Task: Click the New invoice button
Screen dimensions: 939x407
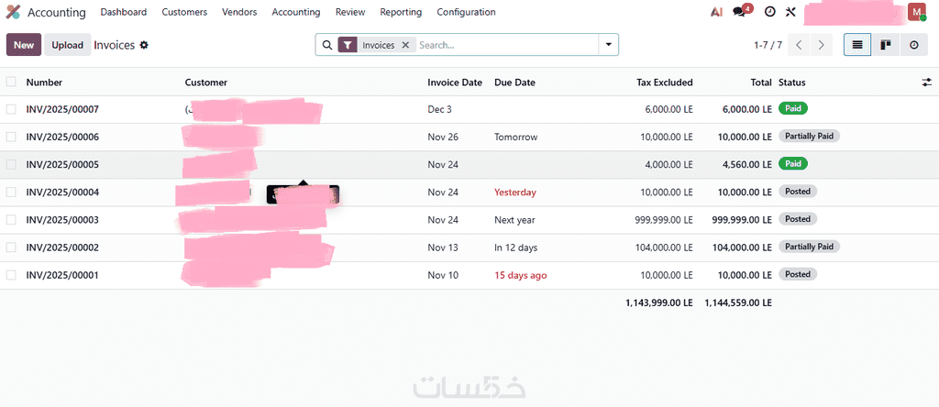Action: (x=24, y=45)
